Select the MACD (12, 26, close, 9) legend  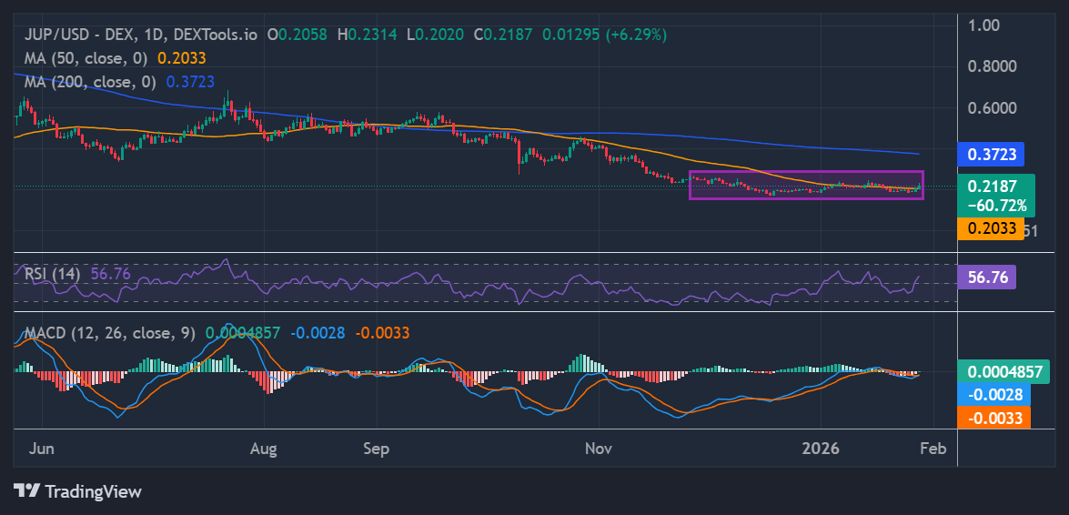click(107, 333)
